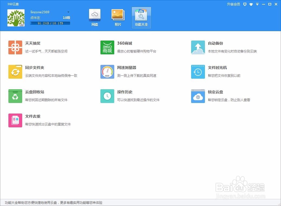Open the skin theme shirt icon
281x206 pixels.
coord(251,4)
